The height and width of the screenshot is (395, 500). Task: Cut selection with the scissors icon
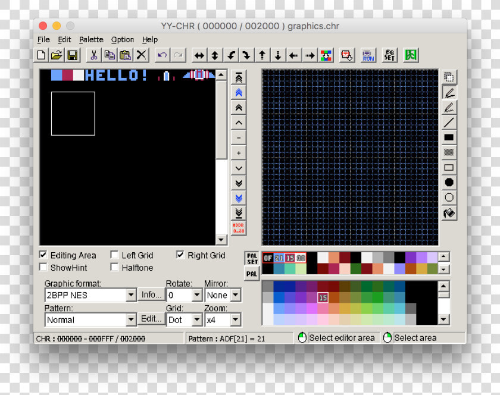click(94, 55)
